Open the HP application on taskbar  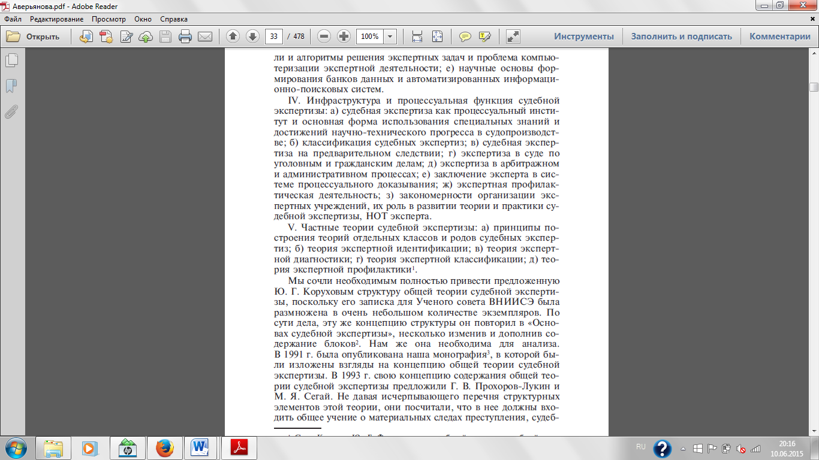(128, 447)
